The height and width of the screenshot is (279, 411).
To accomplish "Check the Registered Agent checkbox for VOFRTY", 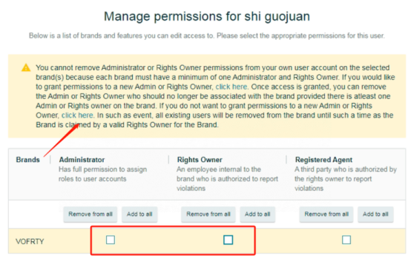I will [x=346, y=240].
